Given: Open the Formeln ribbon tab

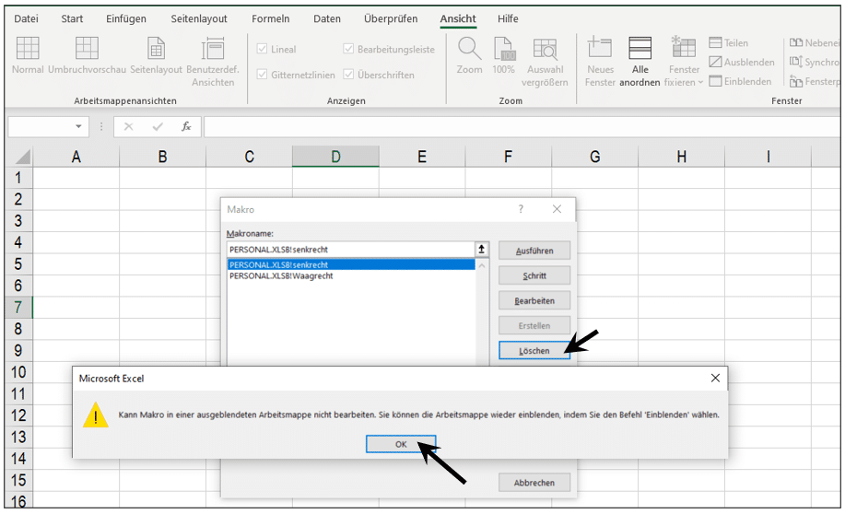Looking at the screenshot, I should pyautogui.click(x=270, y=18).
